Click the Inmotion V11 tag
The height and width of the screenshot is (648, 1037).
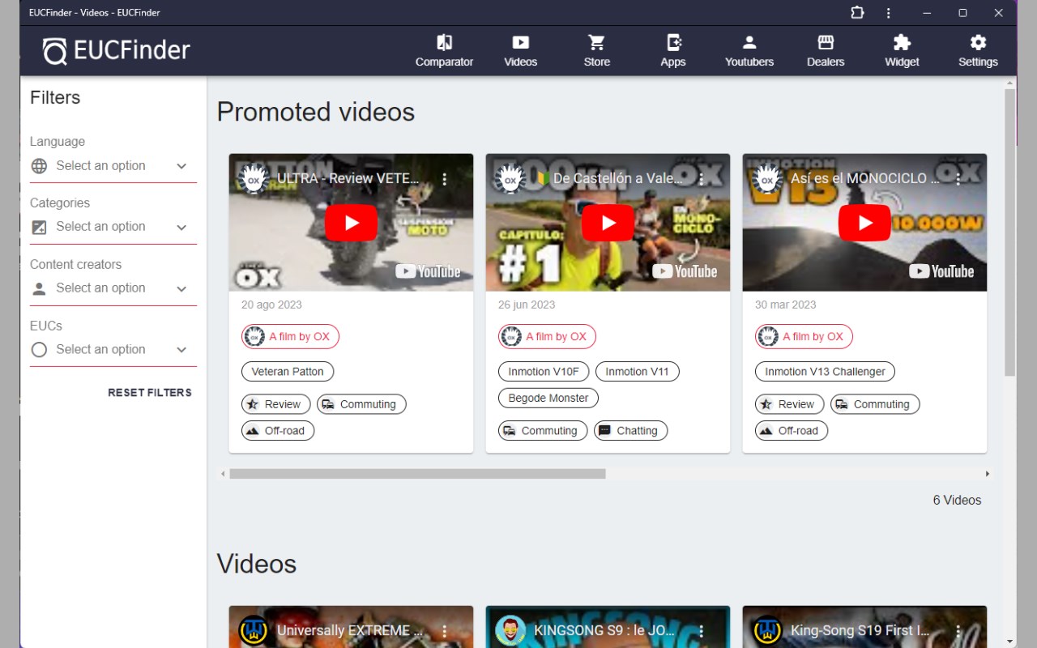pyautogui.click(x=638, y=372)
